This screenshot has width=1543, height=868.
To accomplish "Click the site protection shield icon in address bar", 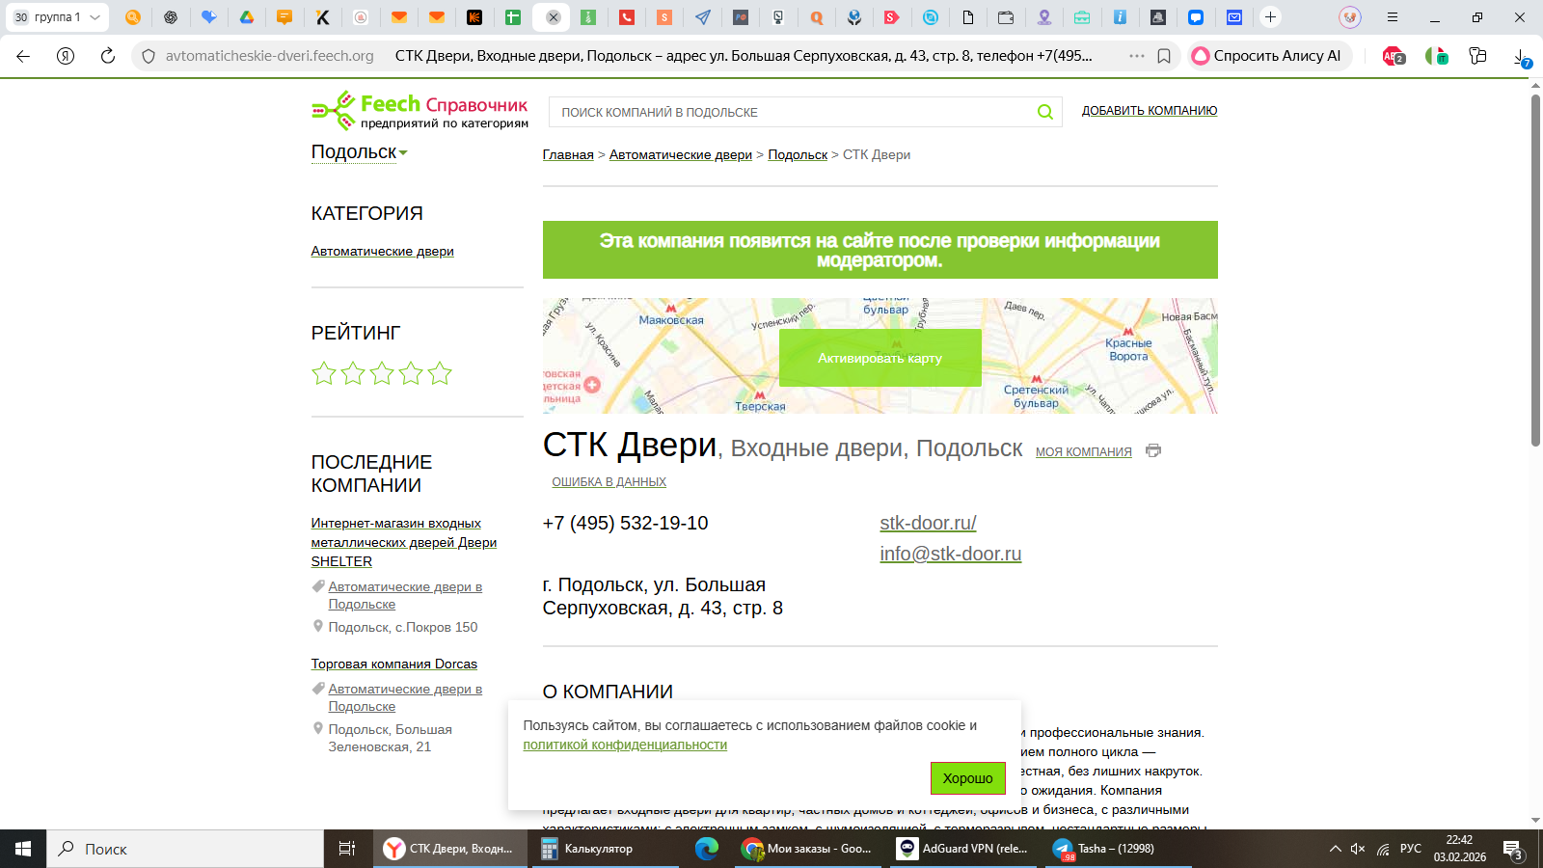I will coord(149,56).
